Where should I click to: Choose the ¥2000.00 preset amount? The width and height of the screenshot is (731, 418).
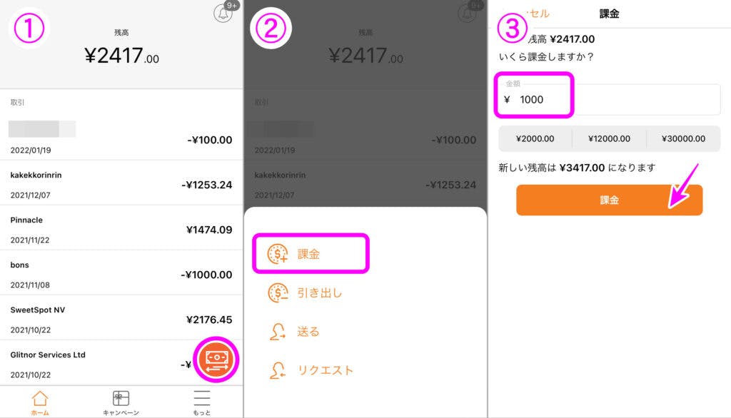pyautogui.click(x=535, y=138)
